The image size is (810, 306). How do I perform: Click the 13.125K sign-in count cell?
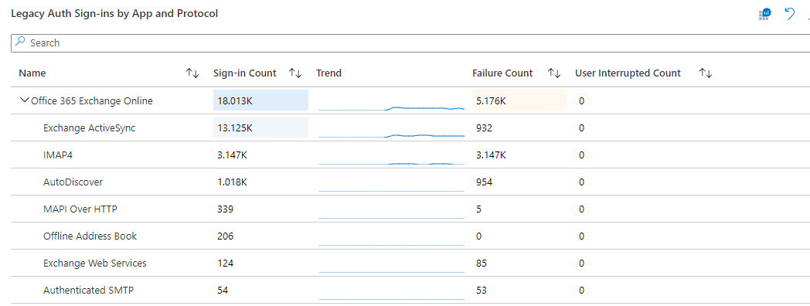pos(261,127)
